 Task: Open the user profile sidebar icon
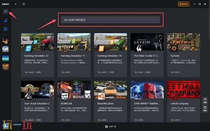5,20
